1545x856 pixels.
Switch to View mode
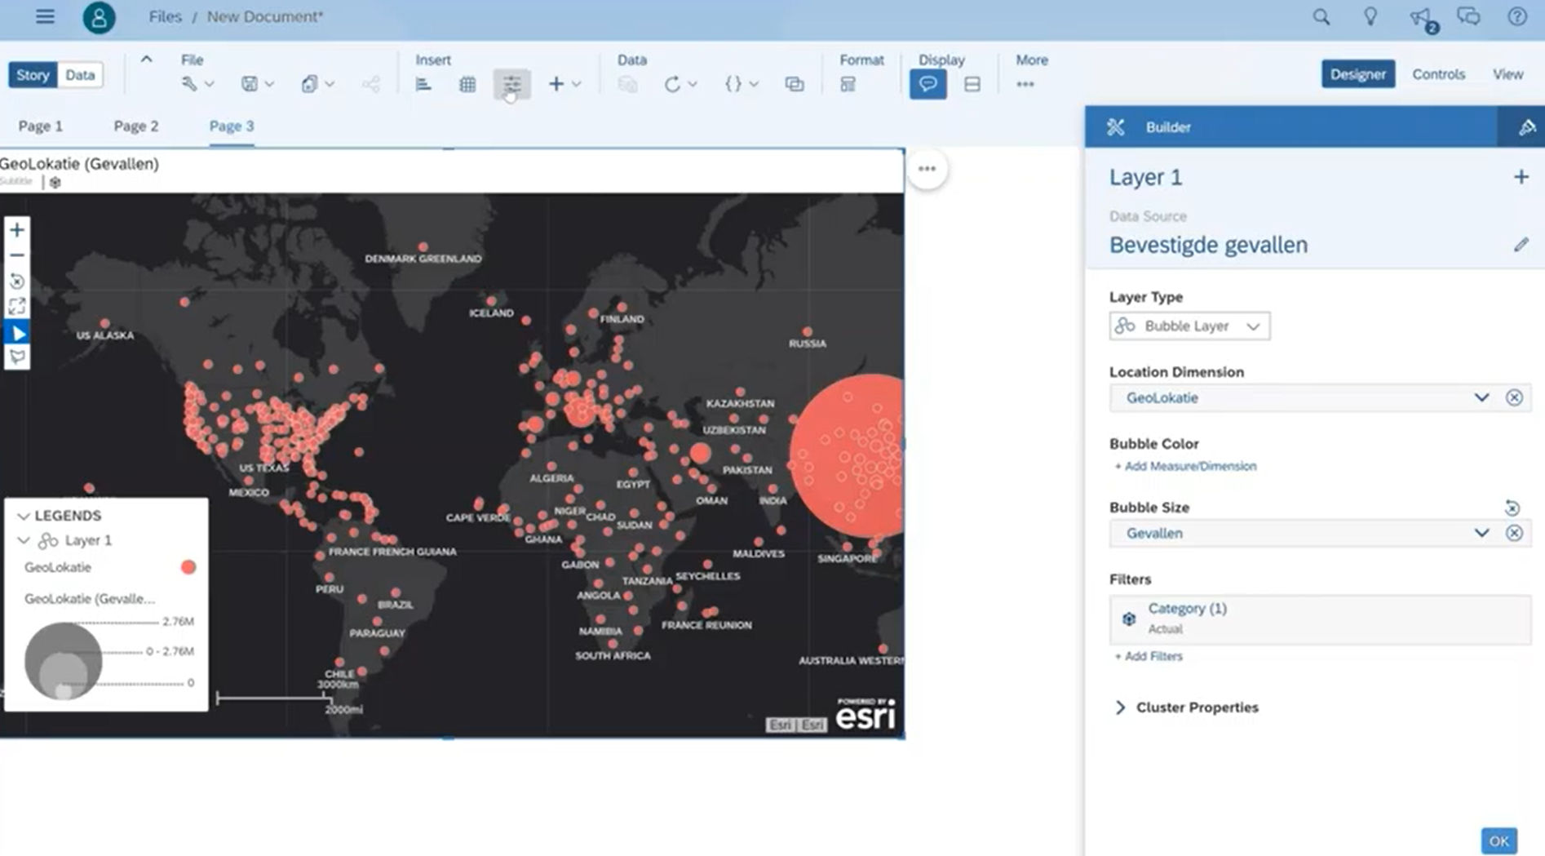point(1507,74)
